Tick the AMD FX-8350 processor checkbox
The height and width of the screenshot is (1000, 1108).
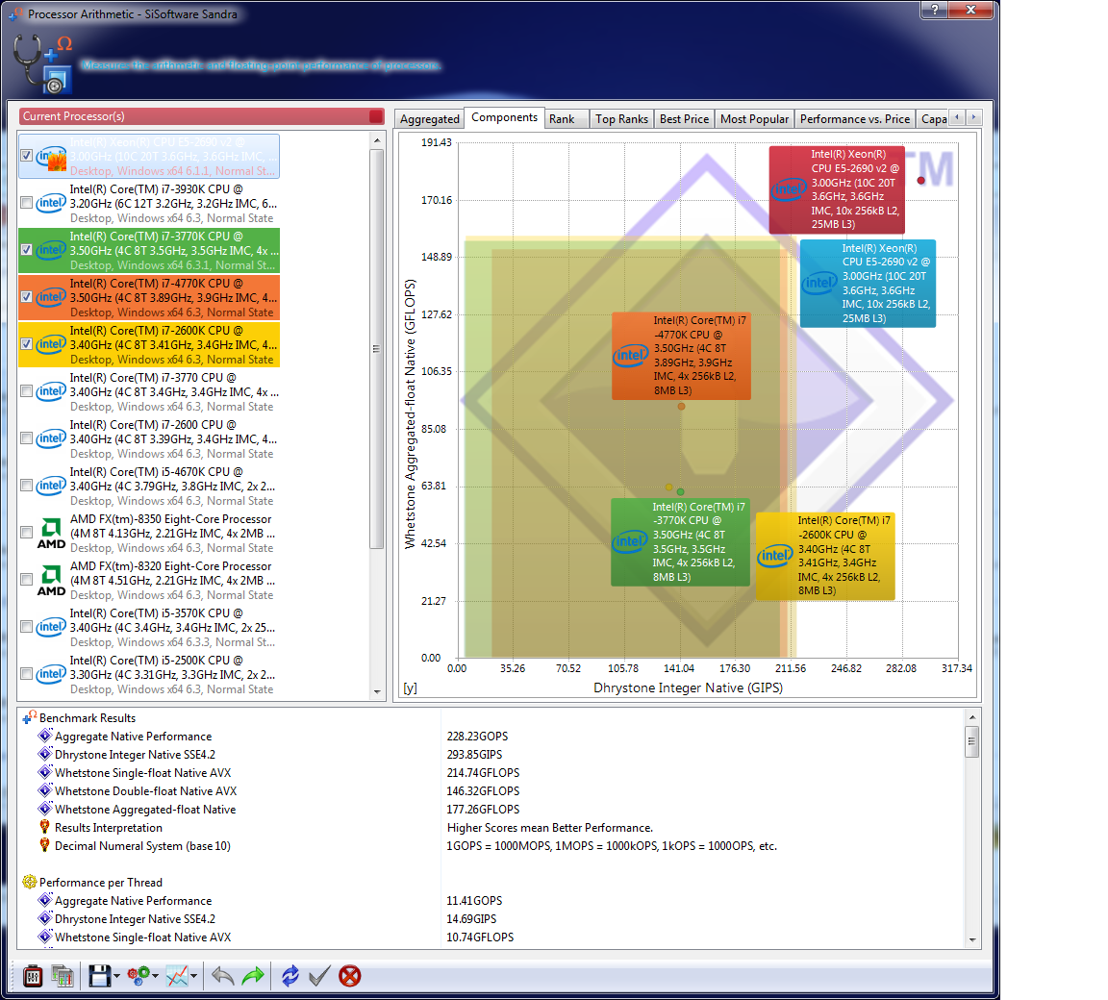pyautogui.click(x=27, y=533)
